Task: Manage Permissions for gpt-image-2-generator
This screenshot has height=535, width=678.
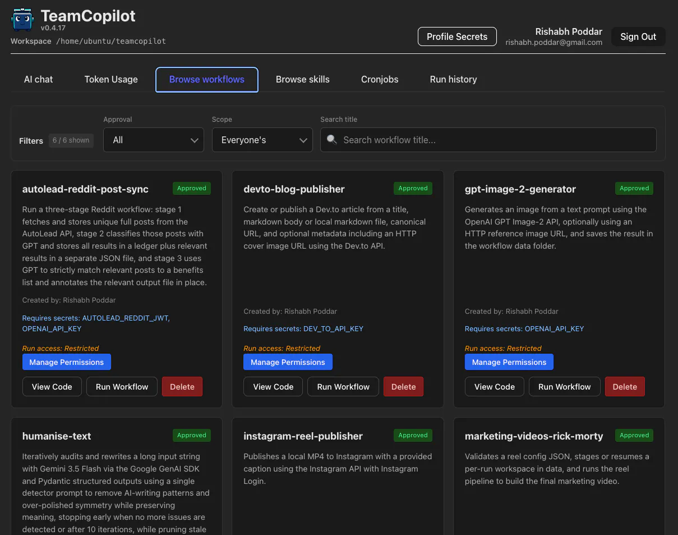Action: point(509,362)
